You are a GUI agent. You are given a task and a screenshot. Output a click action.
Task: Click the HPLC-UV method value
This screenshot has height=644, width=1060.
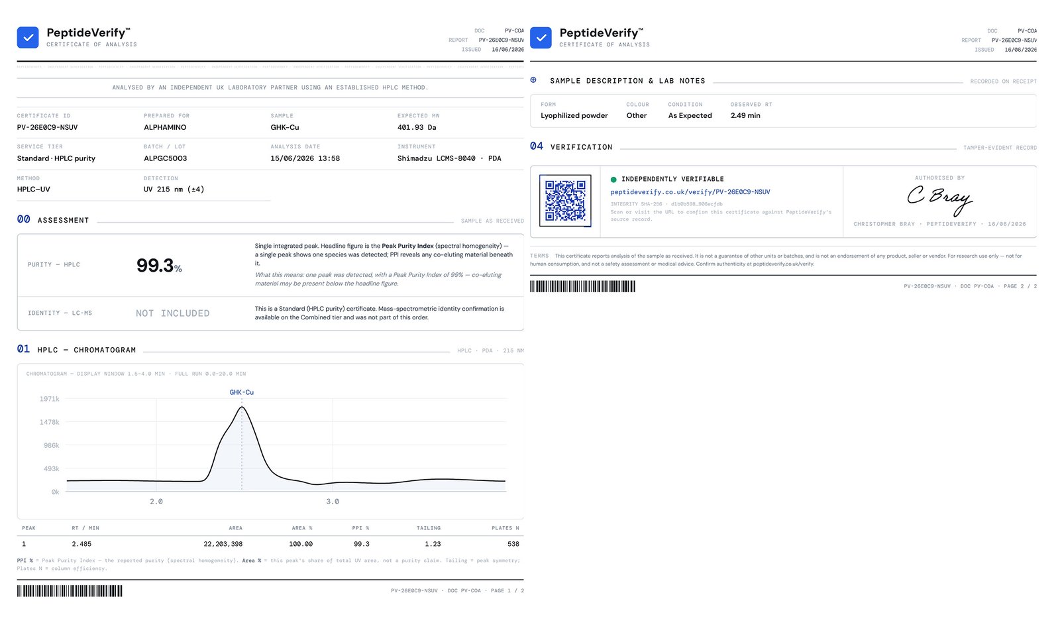coord(34,189)
